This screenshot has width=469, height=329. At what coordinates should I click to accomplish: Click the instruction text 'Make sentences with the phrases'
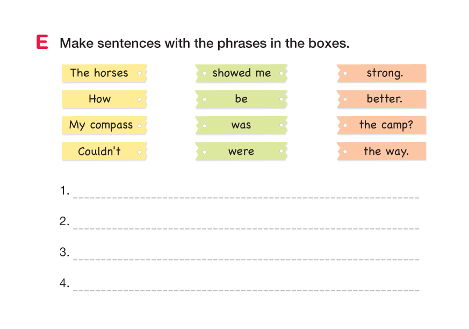(x=204, y=43)
